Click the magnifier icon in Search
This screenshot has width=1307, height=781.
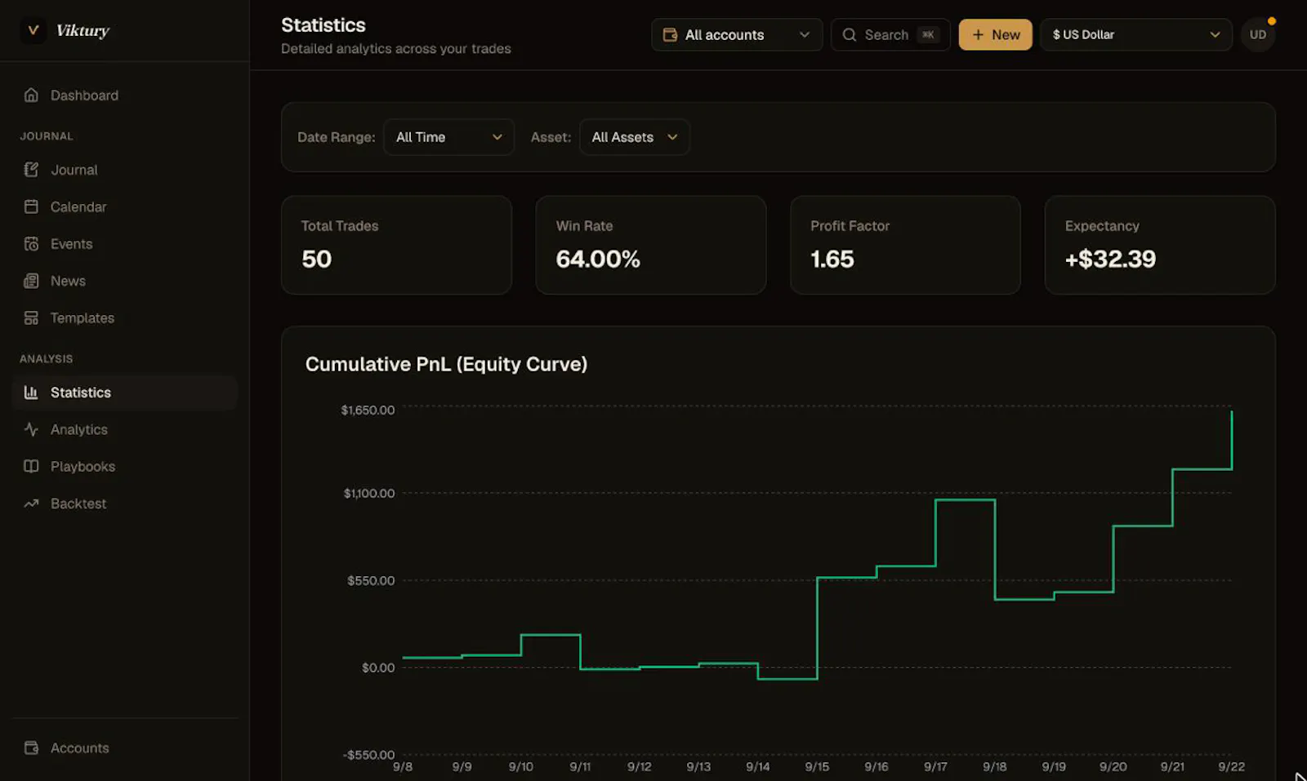[x=850, y=35]
